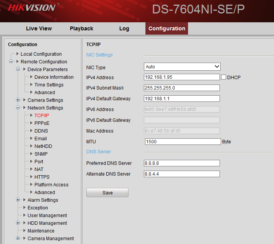Click the Preferred DNS Server field
274x244 pixels.
[182, 163]
